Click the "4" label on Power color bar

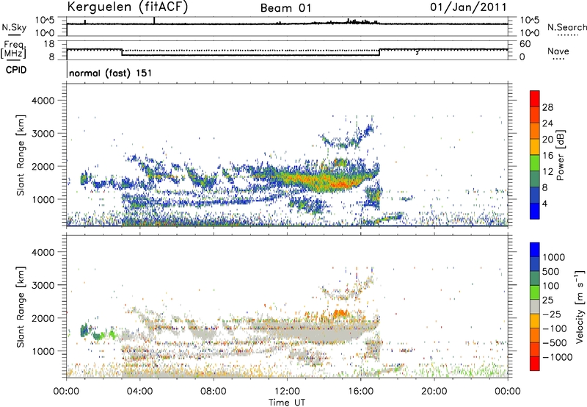[545, 203]
